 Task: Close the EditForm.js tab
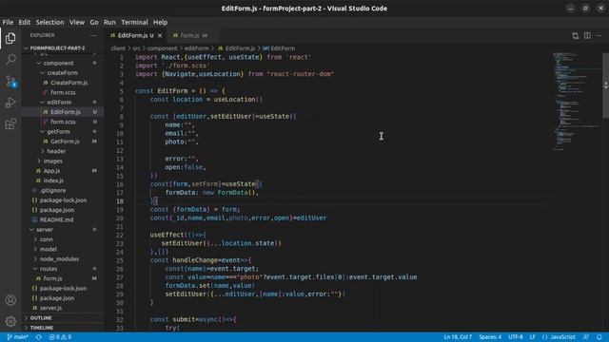click(160, 36)
